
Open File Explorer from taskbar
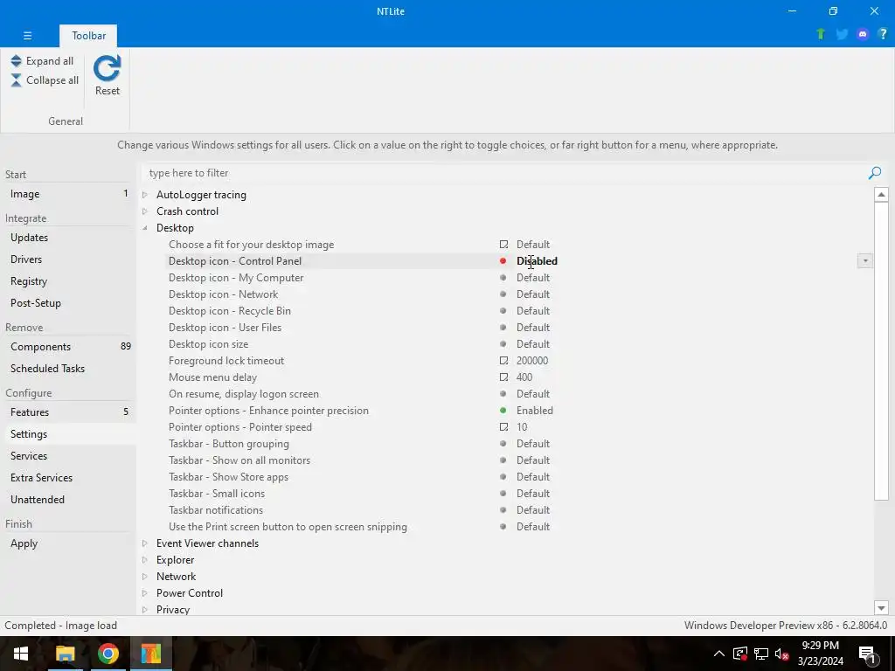click(65, 654)
